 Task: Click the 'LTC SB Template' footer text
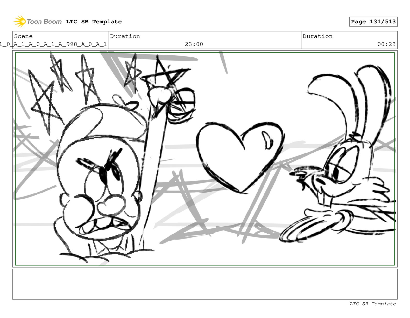[373, 304]
